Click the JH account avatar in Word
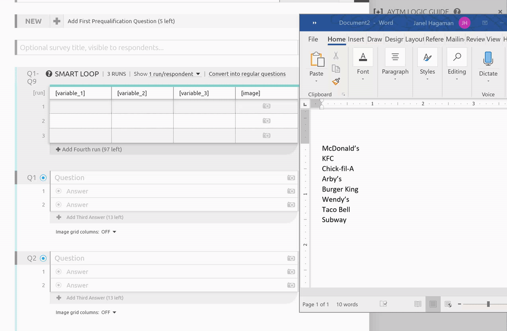This screenshot has height=331, width=507. click(x=464, y=23)
